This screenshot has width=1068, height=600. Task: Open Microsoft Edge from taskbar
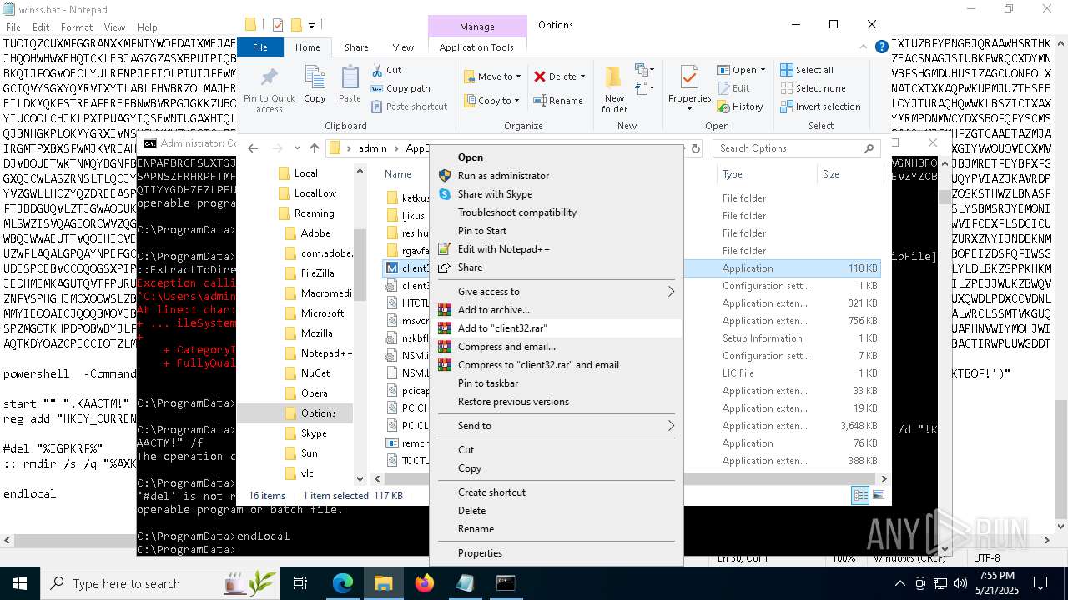pyautogui.click(x=343, y=583)
